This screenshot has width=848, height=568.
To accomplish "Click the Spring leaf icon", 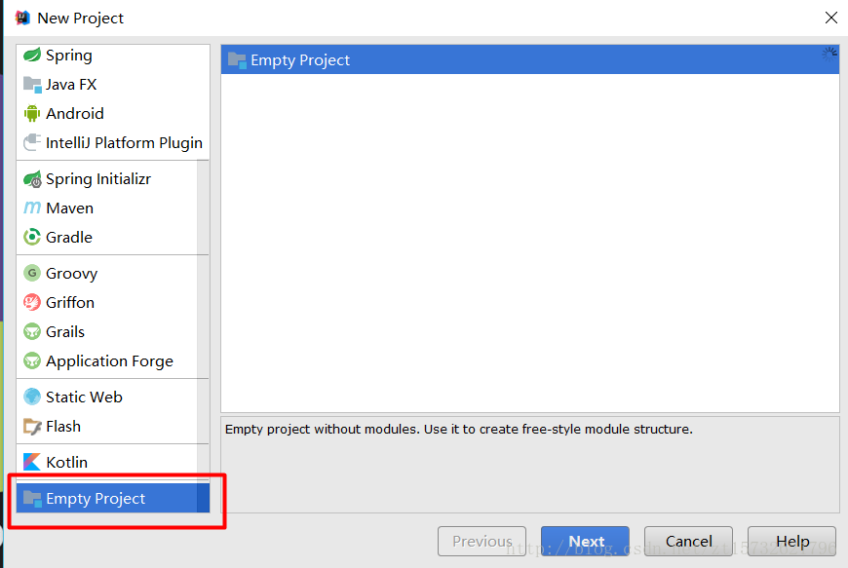I will point(32,55).
